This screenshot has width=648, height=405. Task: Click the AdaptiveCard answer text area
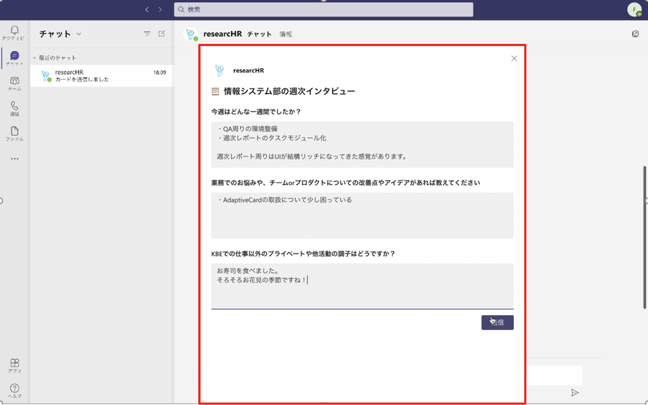click(362, 215)
